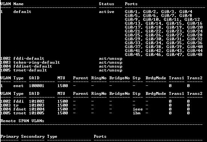Click 'trnet' type in VLAN 1005 row
Viewport: 207px width, 142px height.
click(20, 113)
